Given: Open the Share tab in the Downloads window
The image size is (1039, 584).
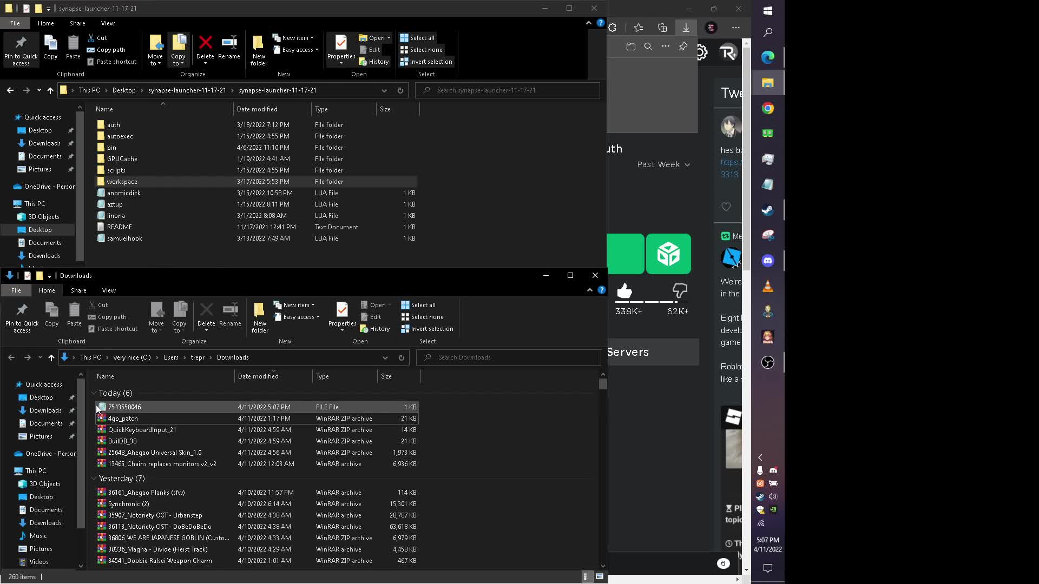Looking at the screenshot, I should coord(78,290).
